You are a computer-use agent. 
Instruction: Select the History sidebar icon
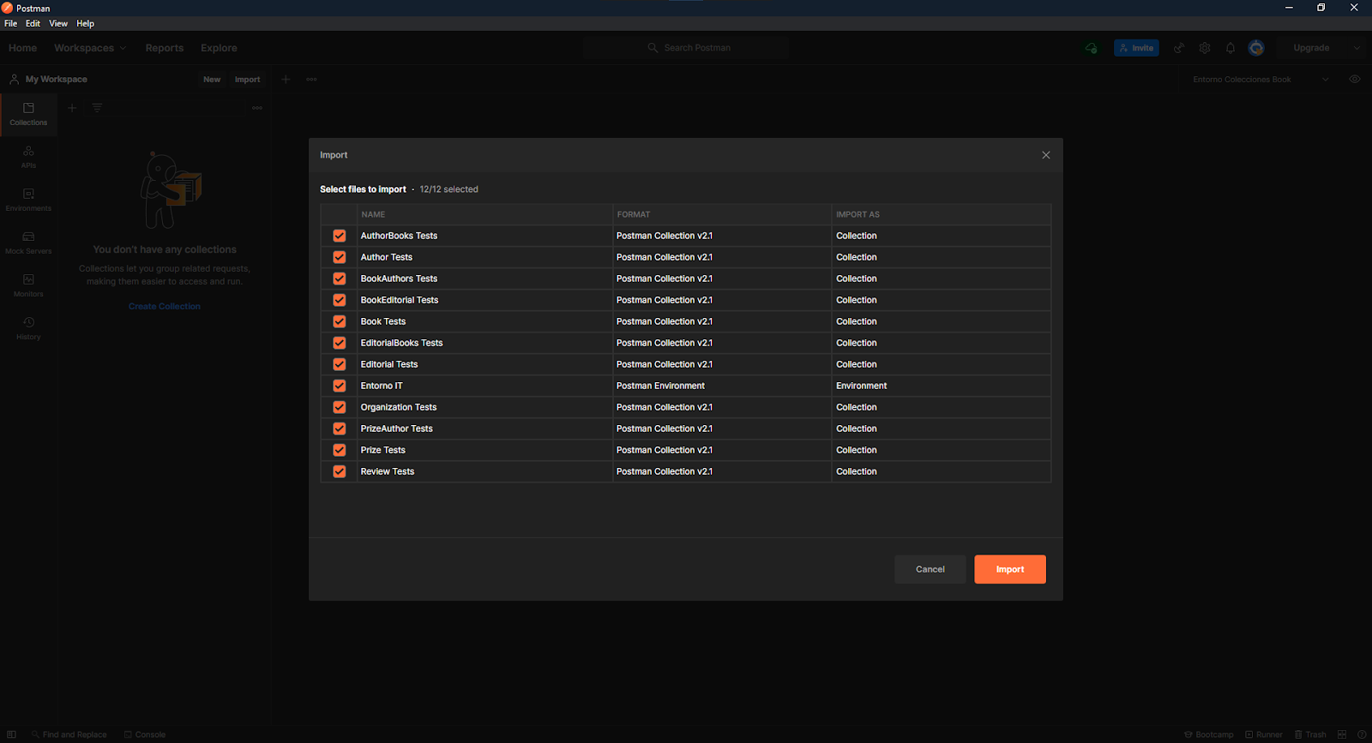coord(28,328)
